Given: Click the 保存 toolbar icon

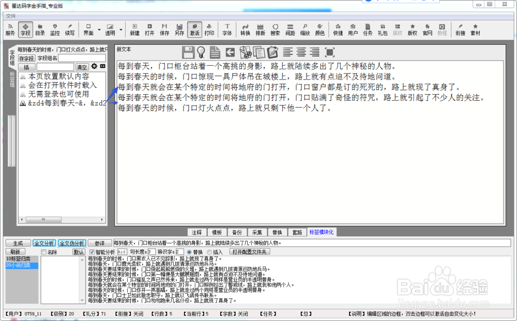Looking at the screenshot, I should point(164,29).
